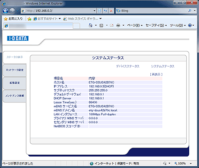The width and height of the screenshot is (199, 168).
Task: Open the お気に入り favorites button
Action: (x=13, y=19)
